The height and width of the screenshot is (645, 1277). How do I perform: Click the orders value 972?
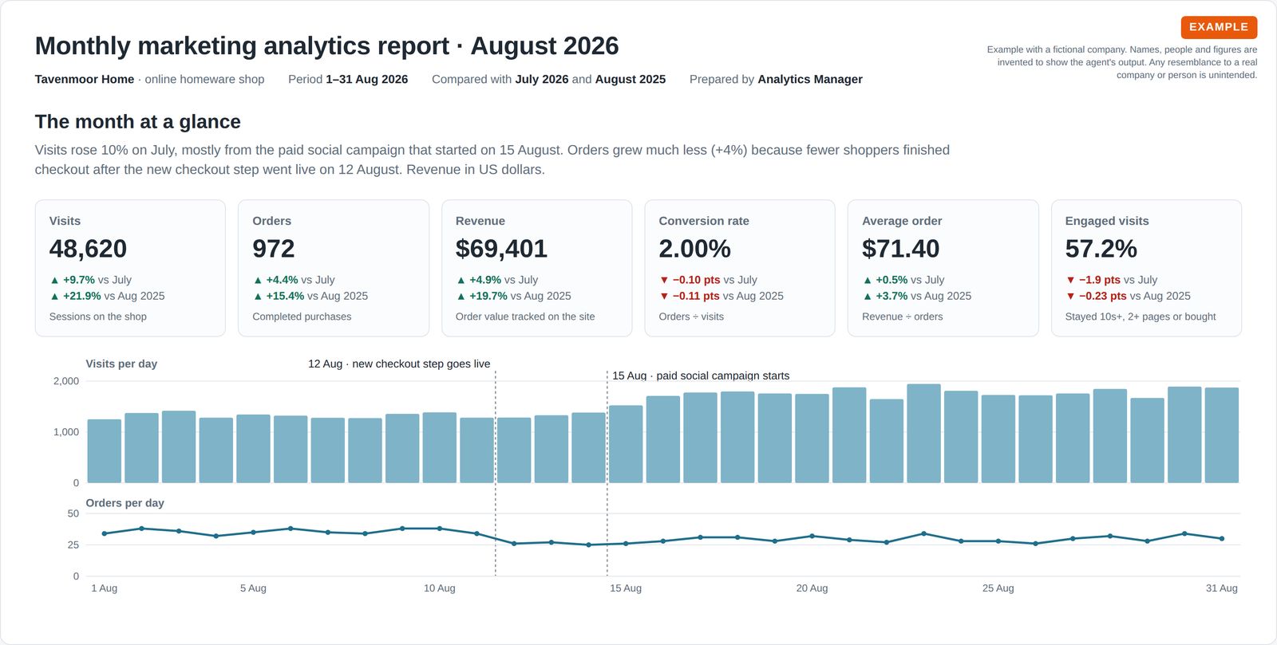274,249
